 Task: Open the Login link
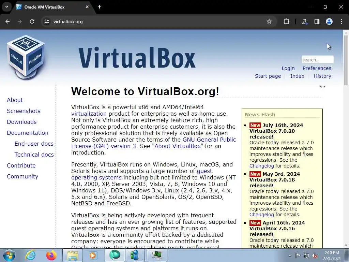coord(288,68)
